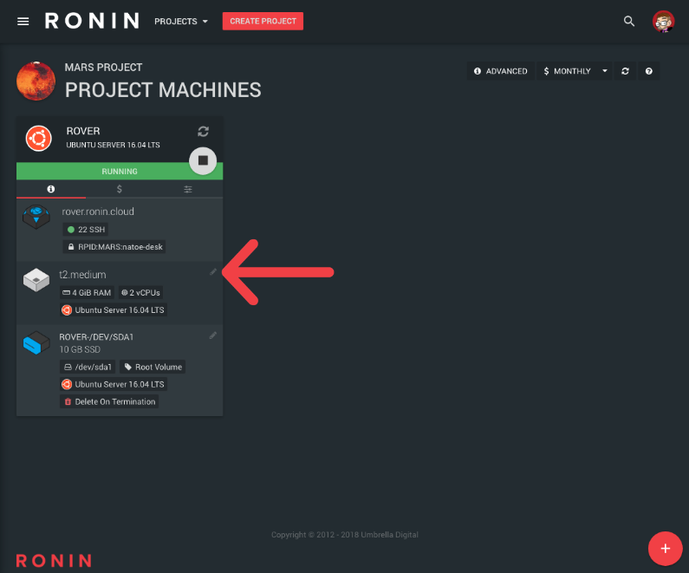
Task: Click the Delete On Termination chip
Action: 109,401
